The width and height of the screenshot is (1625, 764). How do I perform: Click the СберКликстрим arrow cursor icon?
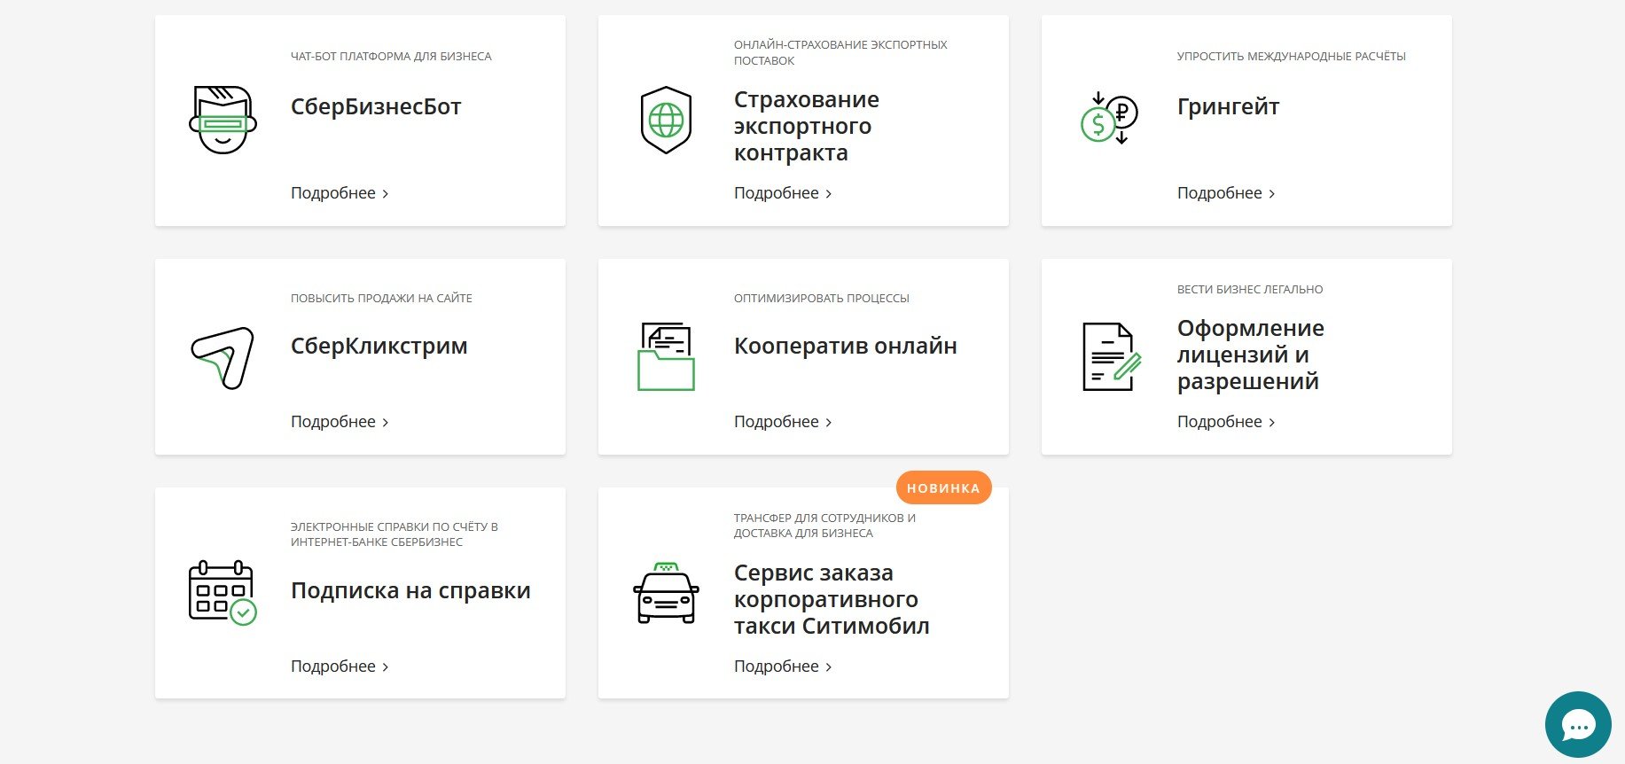pos(223,358)
